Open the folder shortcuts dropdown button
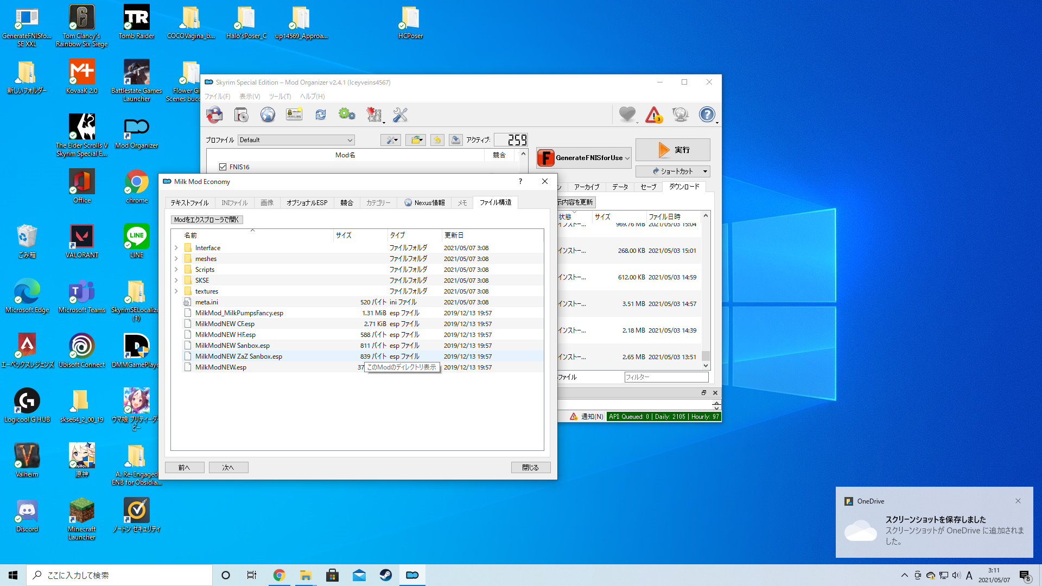Image resolution: width=1042 pixels, height=586 pixels. click(x=416, y=140)
